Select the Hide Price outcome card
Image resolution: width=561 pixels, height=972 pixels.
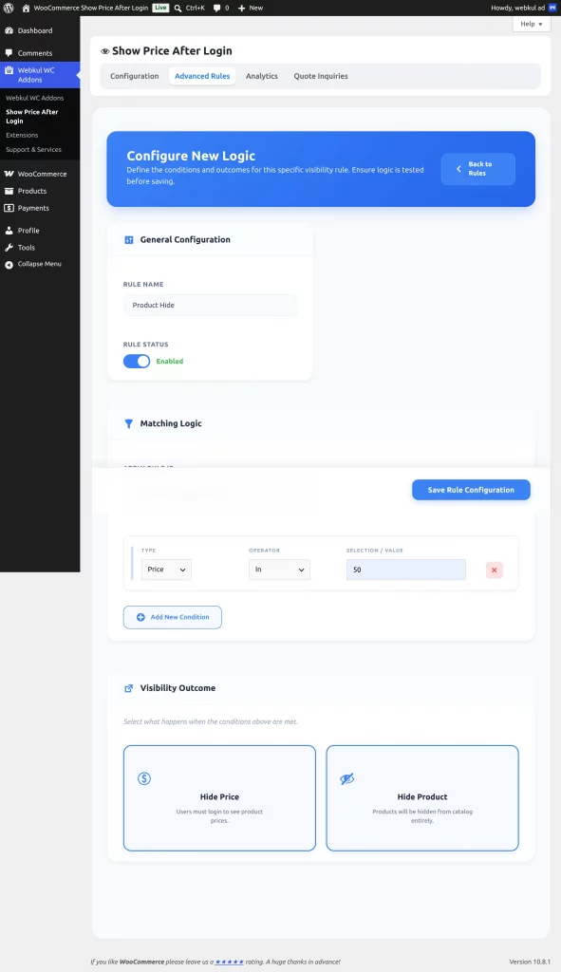click(219, 797)
